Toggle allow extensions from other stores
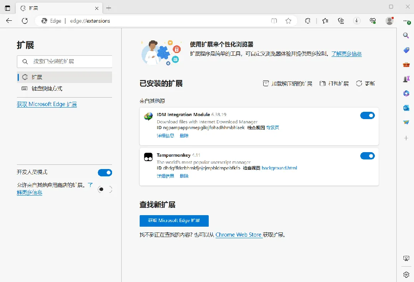 click(105, 189)
